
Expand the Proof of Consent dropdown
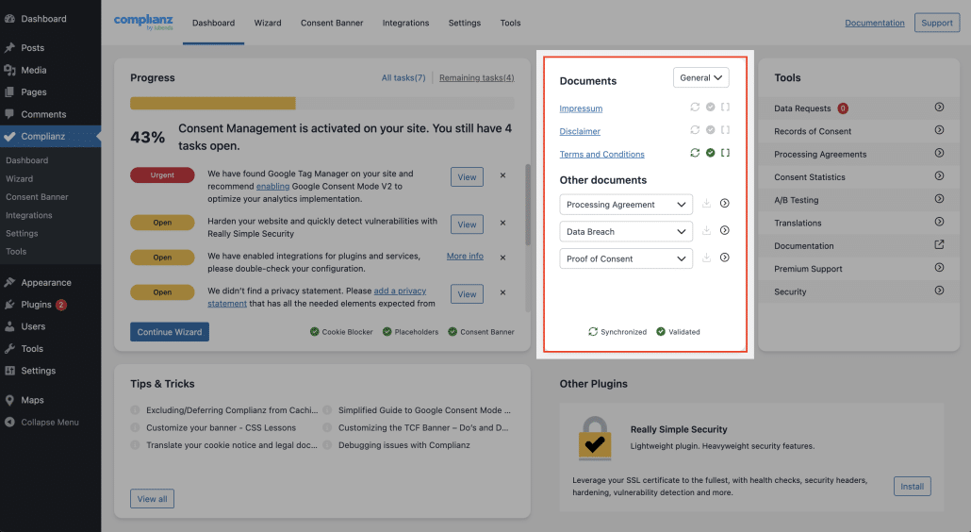point(626,258)
